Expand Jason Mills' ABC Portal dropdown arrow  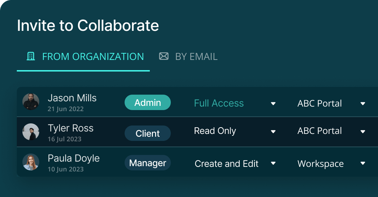(x=363, y=103)
